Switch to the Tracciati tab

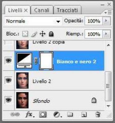[x=67, y=10]
